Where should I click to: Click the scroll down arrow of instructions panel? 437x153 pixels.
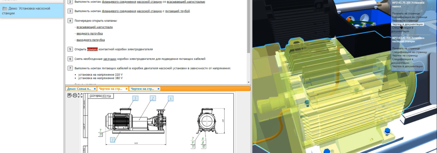point(248,82)
